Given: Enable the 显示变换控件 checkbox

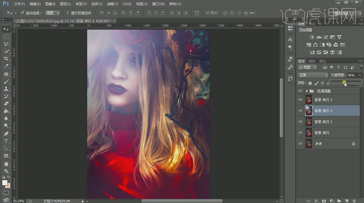Looking at the screenshot, I should (67, 13).
